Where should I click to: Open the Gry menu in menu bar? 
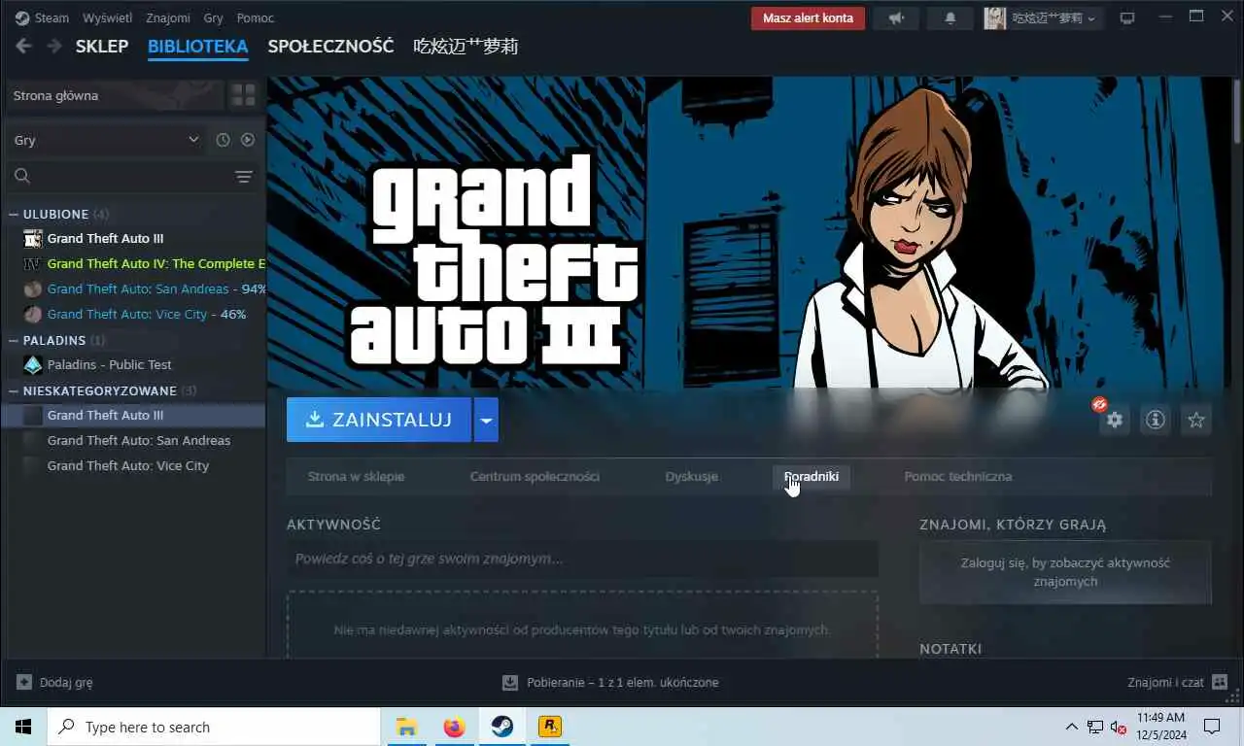(x=214, y=17)
